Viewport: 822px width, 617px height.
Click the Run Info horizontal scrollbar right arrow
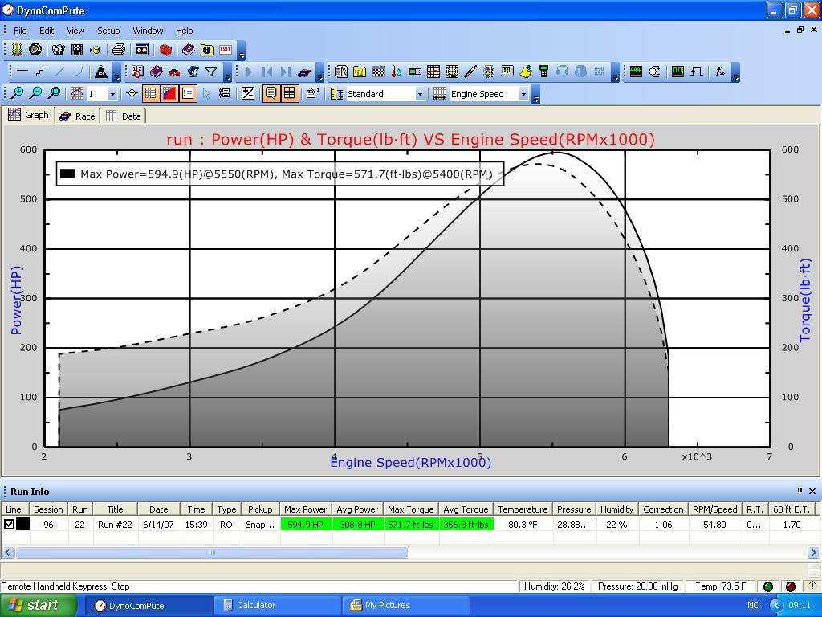tap(813, 553)
